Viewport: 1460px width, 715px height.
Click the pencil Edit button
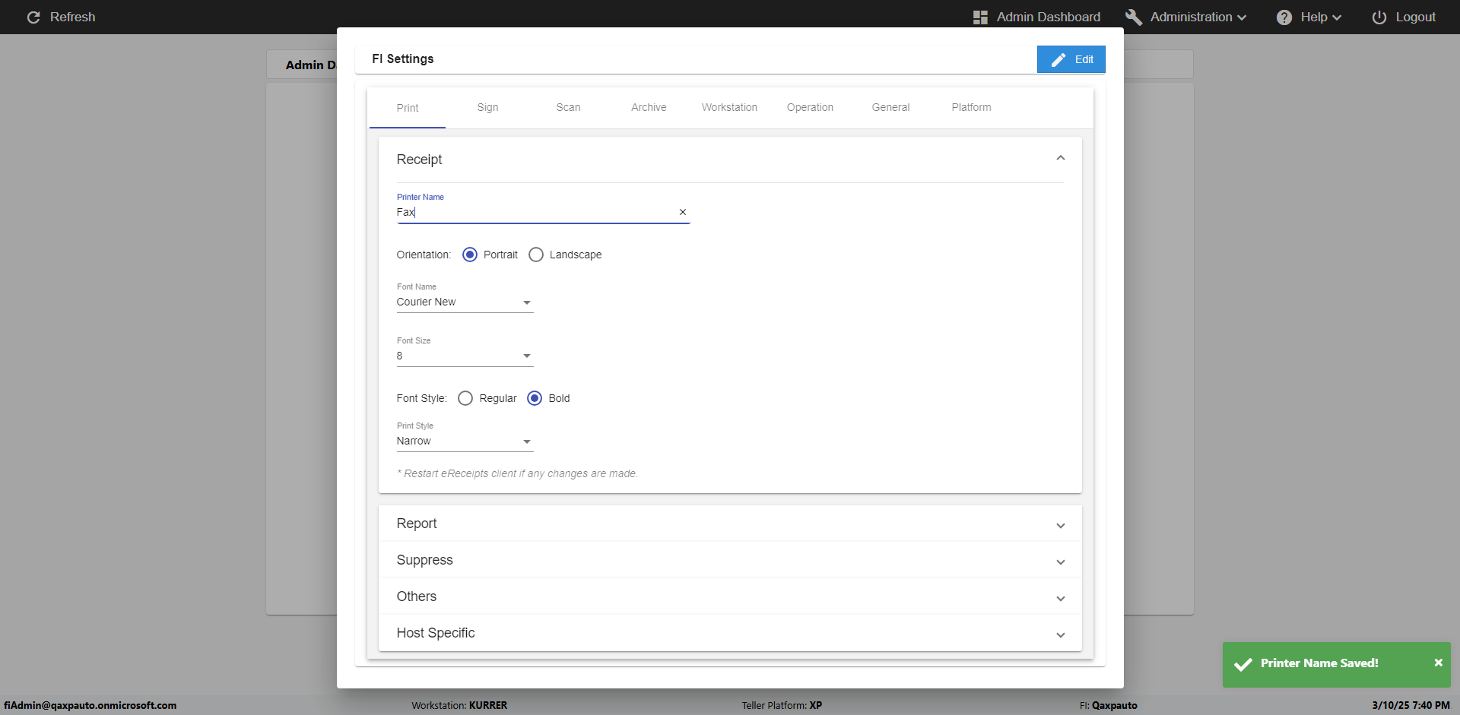tap(1071, 59)
